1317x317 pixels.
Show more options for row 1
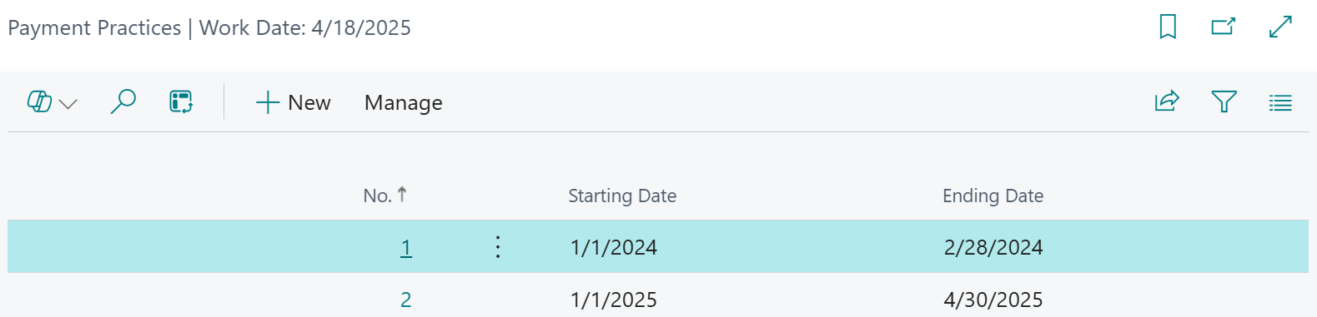tap(498, 247)
